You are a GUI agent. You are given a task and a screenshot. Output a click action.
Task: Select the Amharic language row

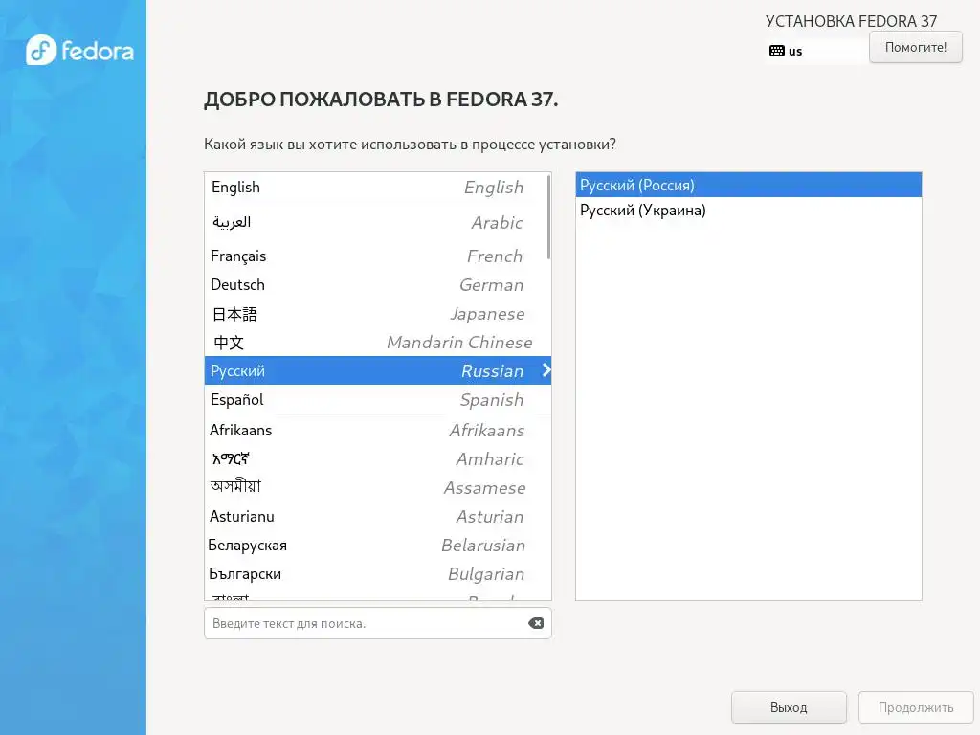pyautogui.click(x=375, y=458)
